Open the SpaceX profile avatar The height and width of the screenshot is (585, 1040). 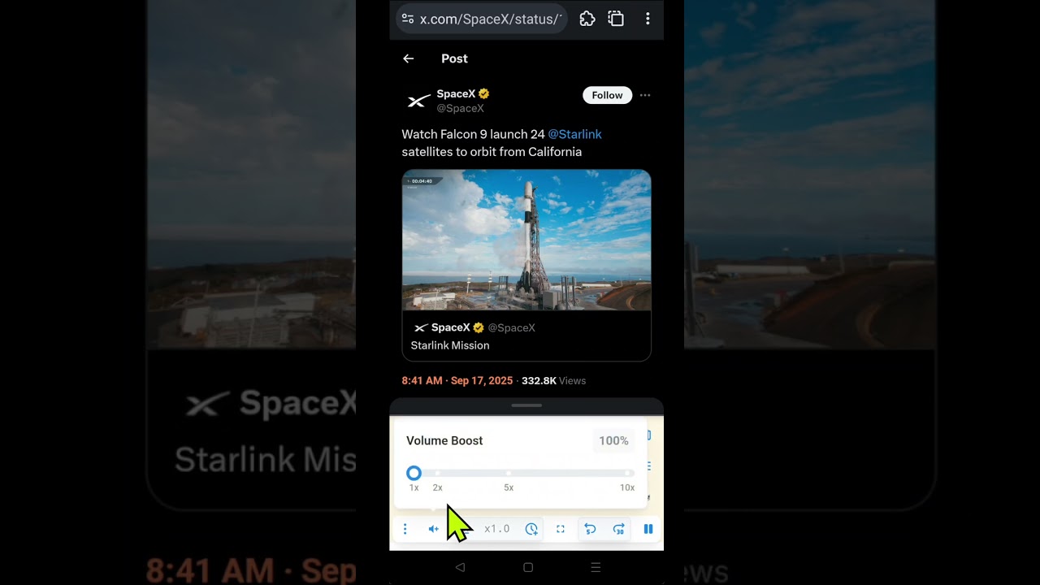click(418, 101)
